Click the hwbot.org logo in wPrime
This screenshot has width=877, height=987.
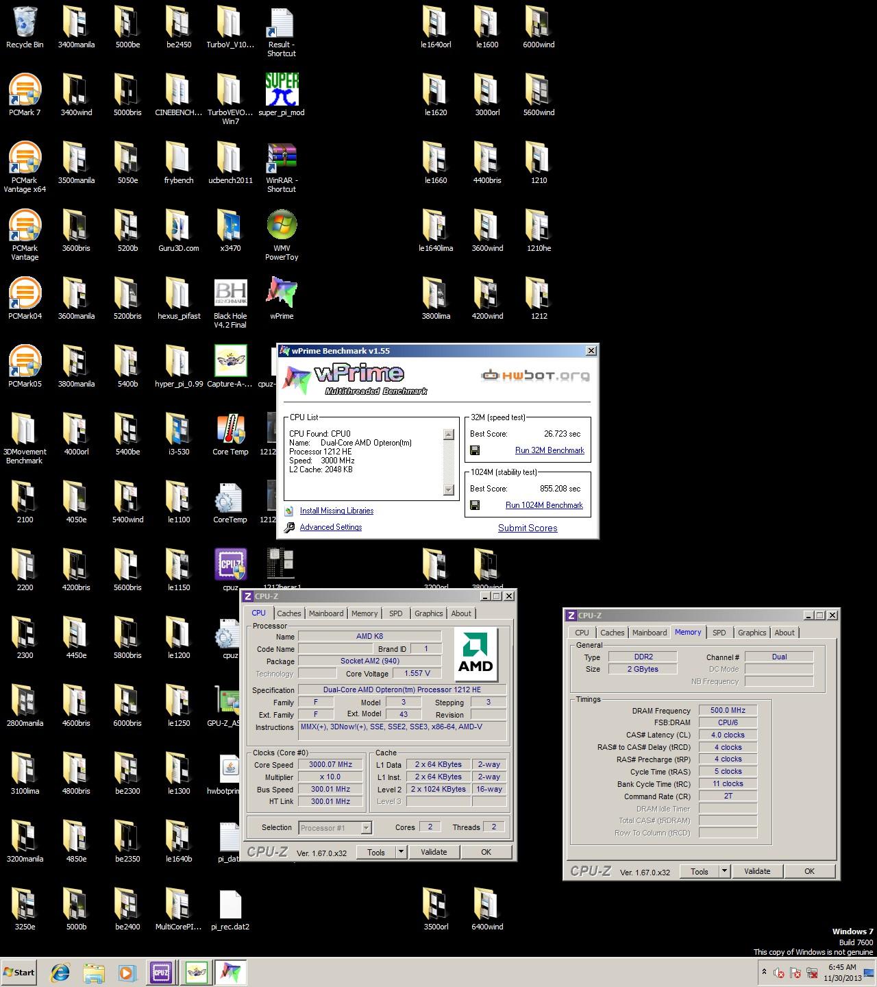(x=534, y=375)
